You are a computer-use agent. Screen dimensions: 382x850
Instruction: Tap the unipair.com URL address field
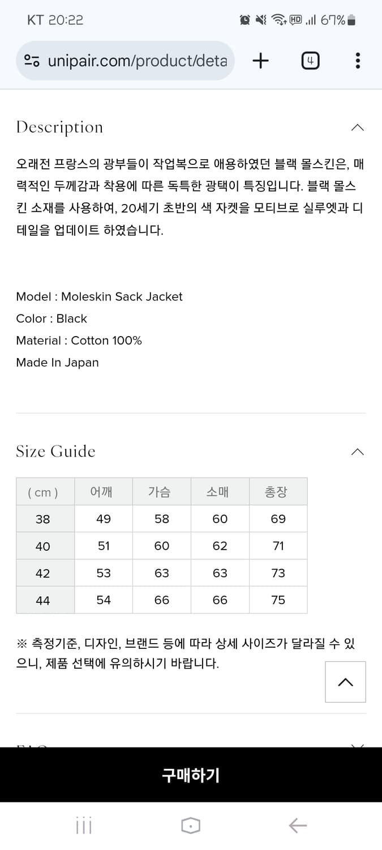coord(137,61)
